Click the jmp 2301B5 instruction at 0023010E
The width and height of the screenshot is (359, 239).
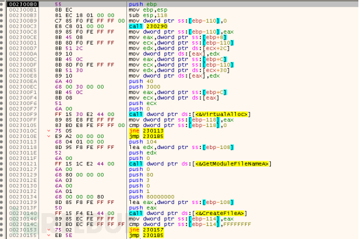pos(146,136)
